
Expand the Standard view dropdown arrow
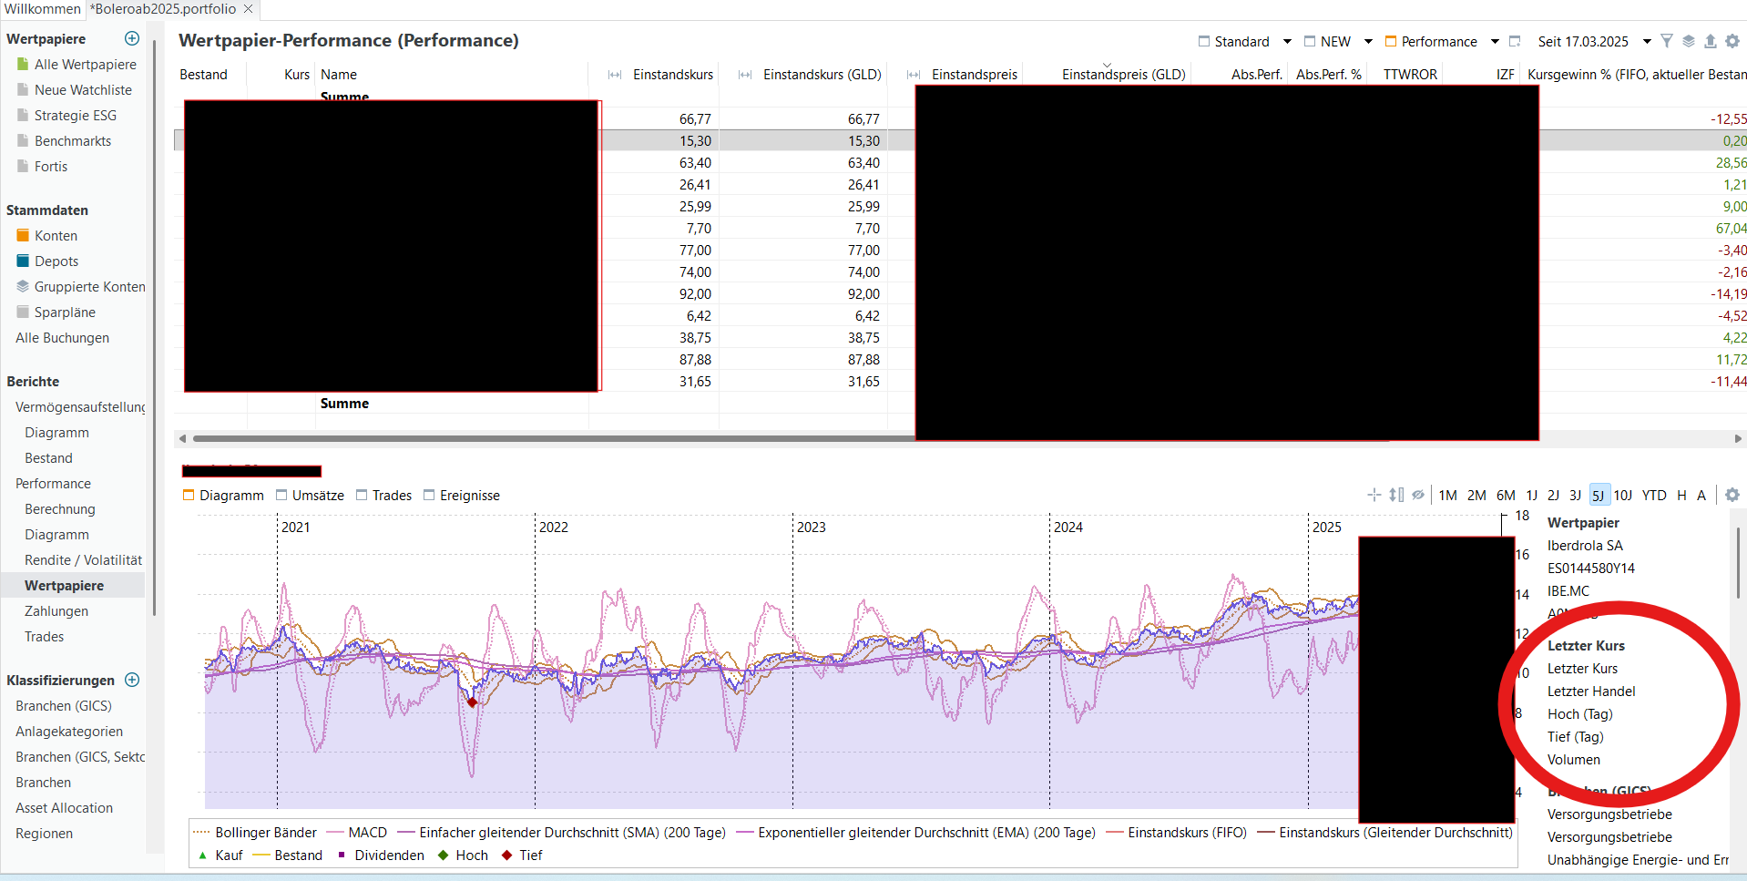[x=1287, y=42]
